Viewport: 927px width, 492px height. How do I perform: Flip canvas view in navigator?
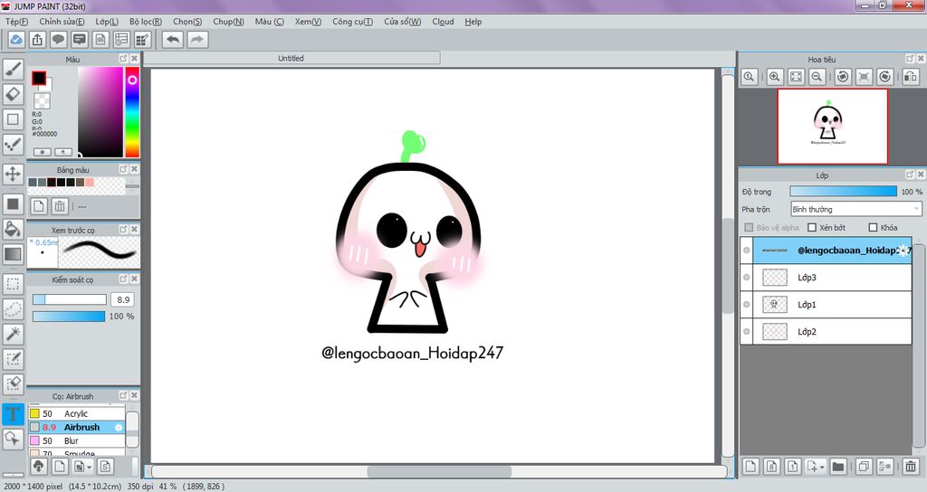coord(911,77)
